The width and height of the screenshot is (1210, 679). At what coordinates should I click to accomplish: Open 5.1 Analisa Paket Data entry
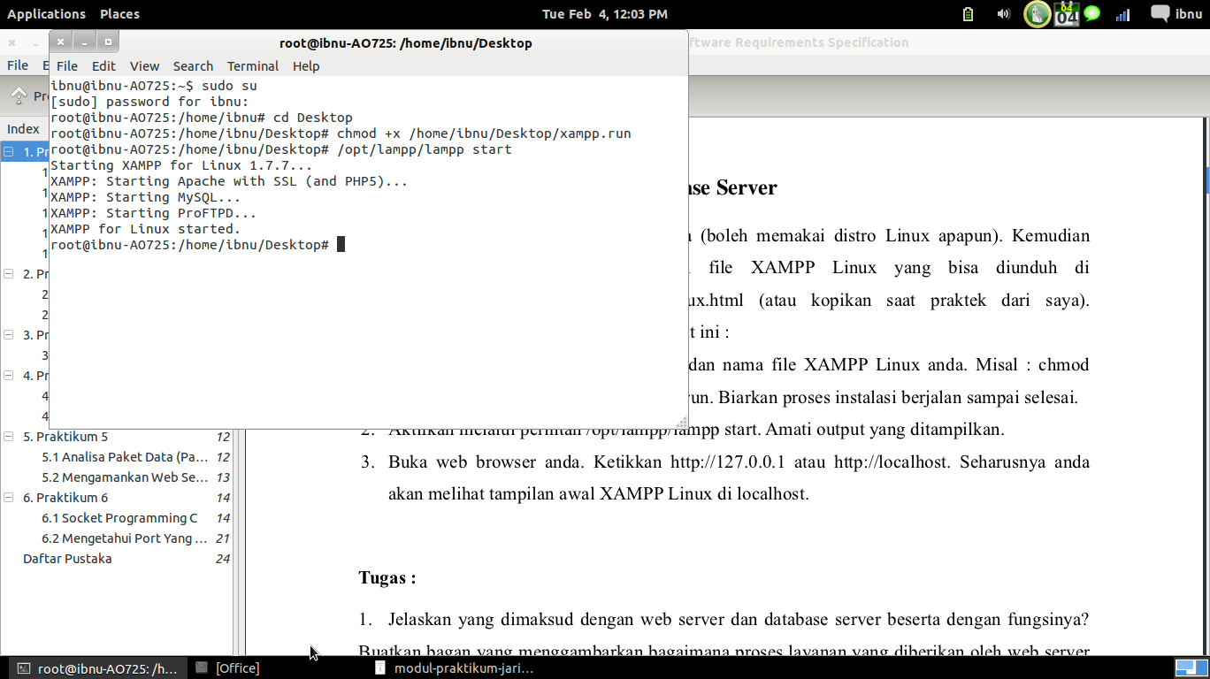125,457
